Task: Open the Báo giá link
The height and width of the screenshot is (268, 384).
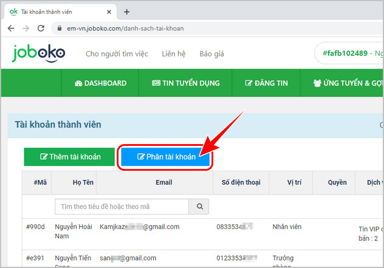Action: coord(211,54)
